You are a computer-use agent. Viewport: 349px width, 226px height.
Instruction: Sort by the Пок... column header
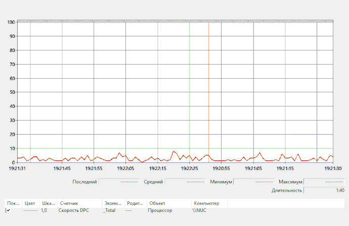click(x=13, y=203)
